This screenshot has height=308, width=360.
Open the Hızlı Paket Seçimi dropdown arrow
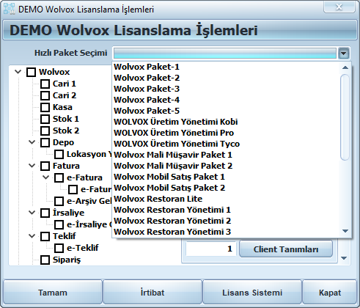(344, 53)
